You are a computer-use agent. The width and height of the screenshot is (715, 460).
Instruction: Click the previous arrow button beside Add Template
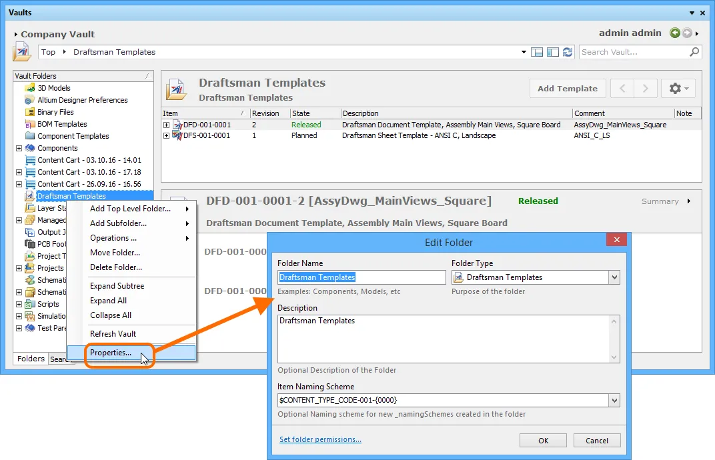coord(622,89)
